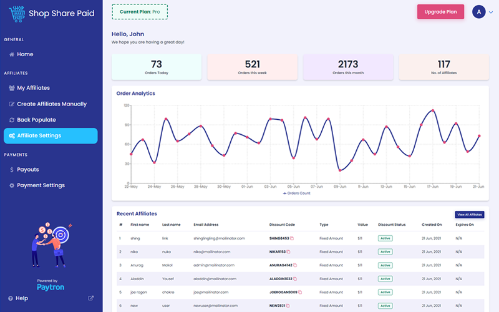499x312 pixels.
Task: Click the user avatar circle labeled A
Action: point(478,12)
